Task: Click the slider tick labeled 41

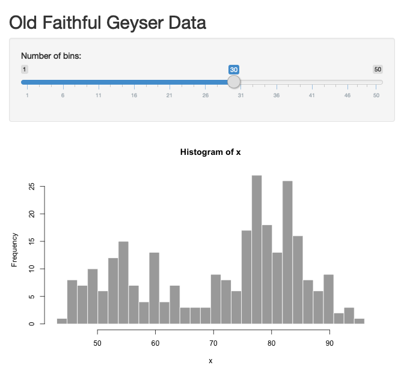Action: pyautogui.click(x=312, y=95)
